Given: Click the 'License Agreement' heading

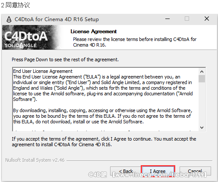Looking at the screenshot, I should pyautogui.click(x=94, y=31).
